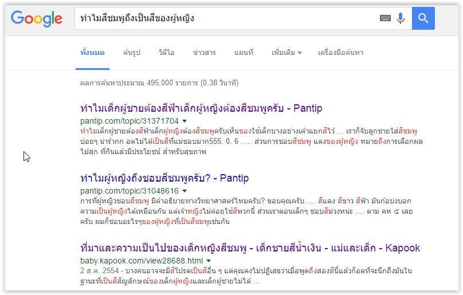Open the ข่าวสาร news tab
This screenshot has height=295, width=463.
click(205, 53)
